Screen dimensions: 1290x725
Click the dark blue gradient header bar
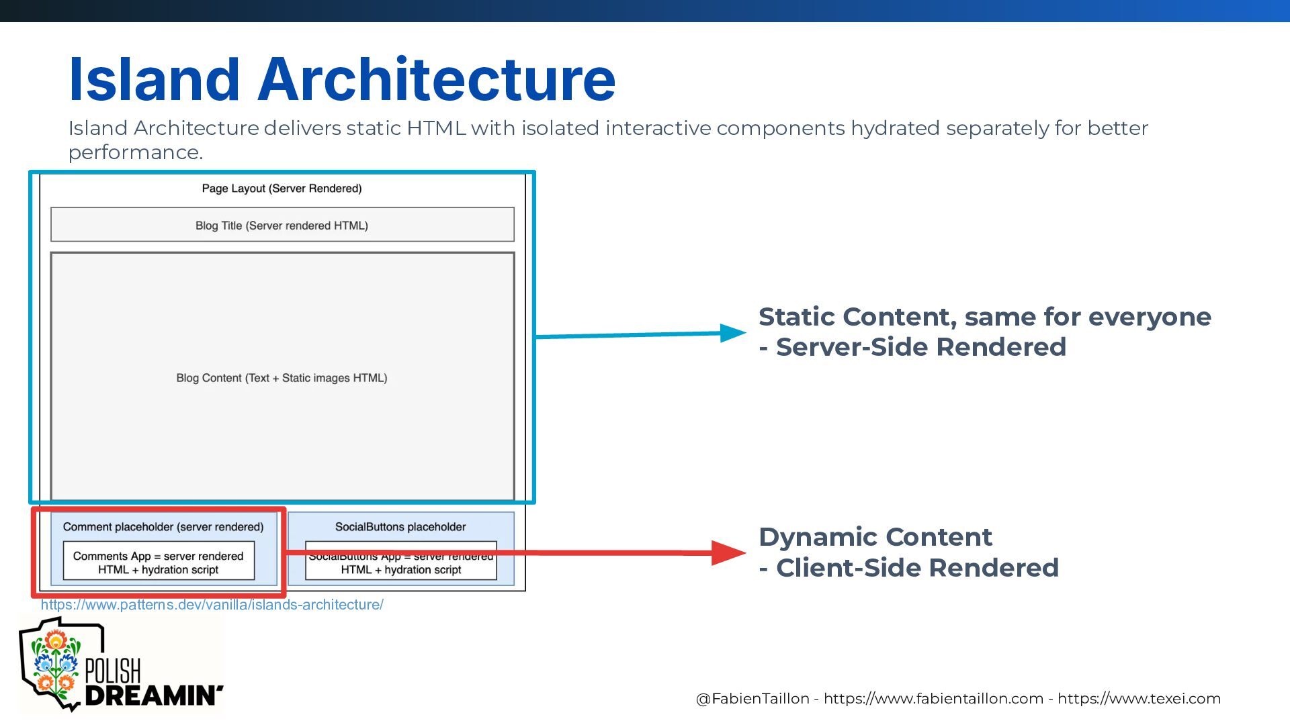[x=645, y=11]
